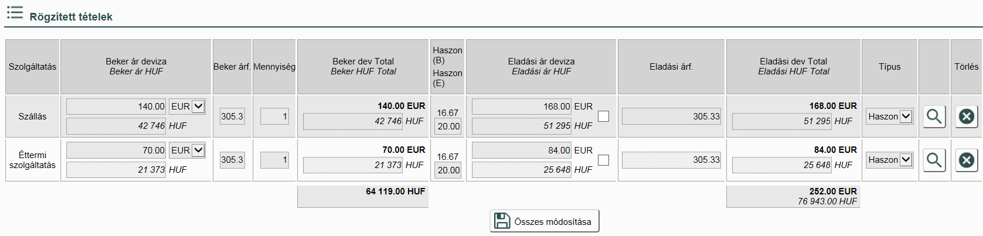Click the Szállás profit percent field 20.00

[x=448, y=126]
